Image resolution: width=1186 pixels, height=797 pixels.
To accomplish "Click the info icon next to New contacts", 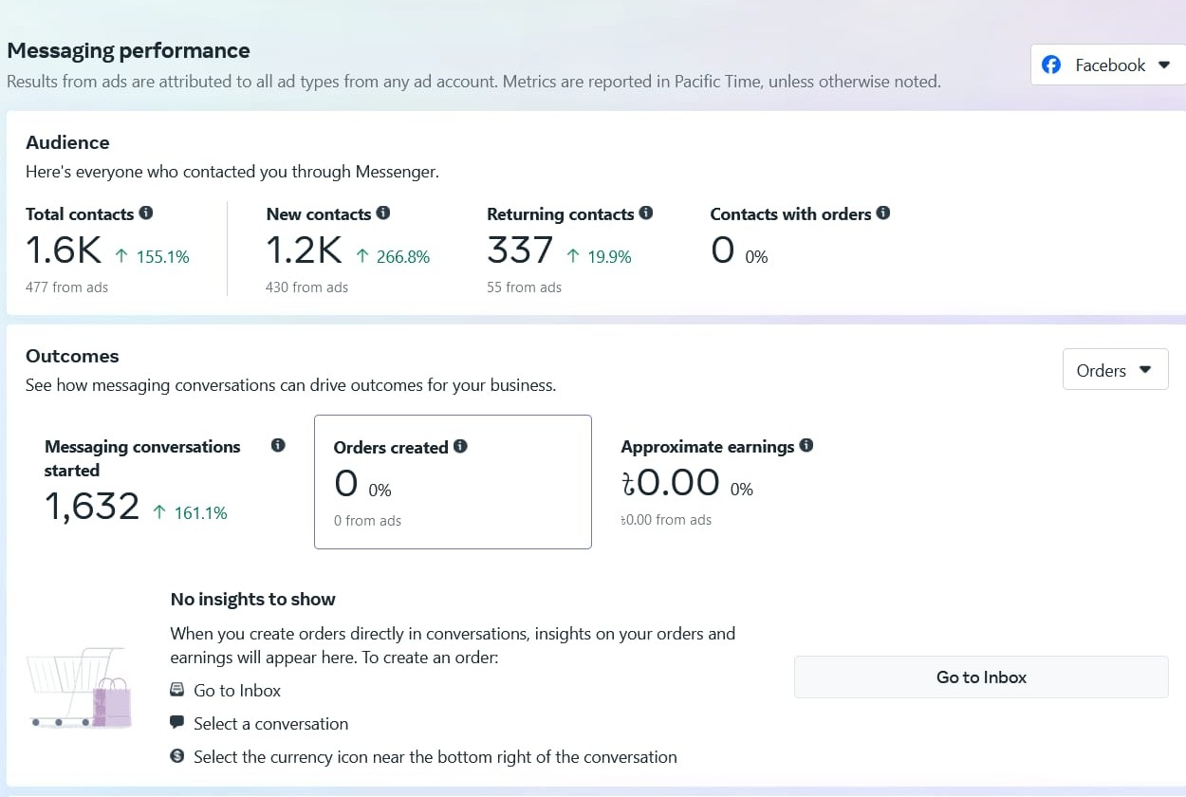I will (x=383, y=213).
